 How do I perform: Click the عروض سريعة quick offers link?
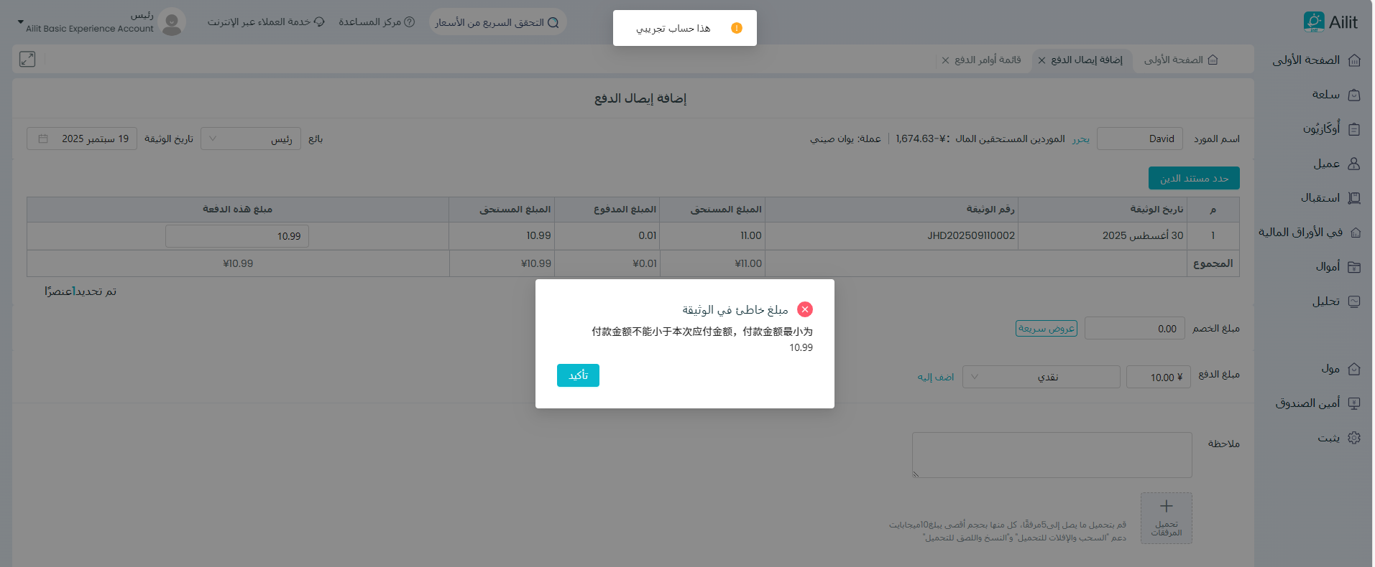point(1046,328)
